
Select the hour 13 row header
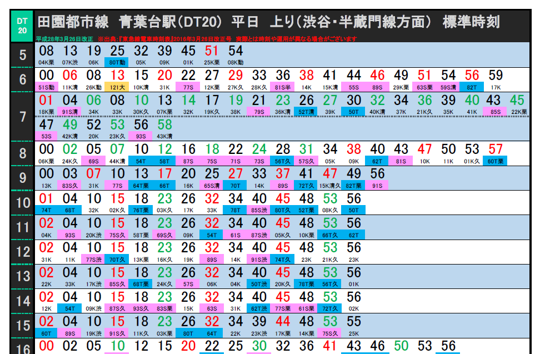[23, 276]
